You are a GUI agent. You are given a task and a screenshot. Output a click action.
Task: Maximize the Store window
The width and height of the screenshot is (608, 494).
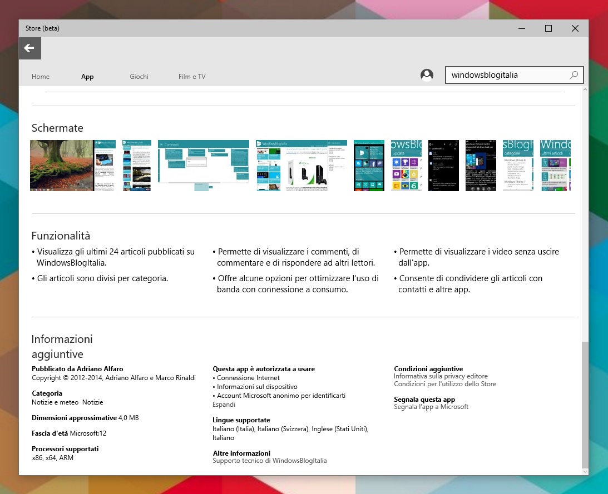coord(548,28)
